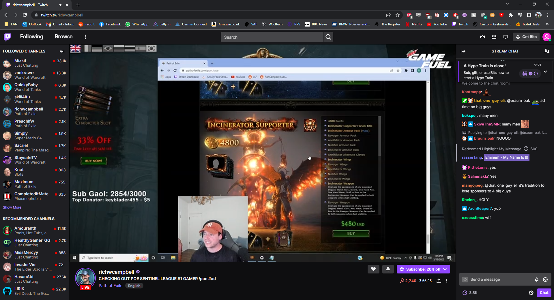Open the Prime Loot crown icon
Image resolution: width=554 pixels, height=300 pixels.
click(482, 37)
